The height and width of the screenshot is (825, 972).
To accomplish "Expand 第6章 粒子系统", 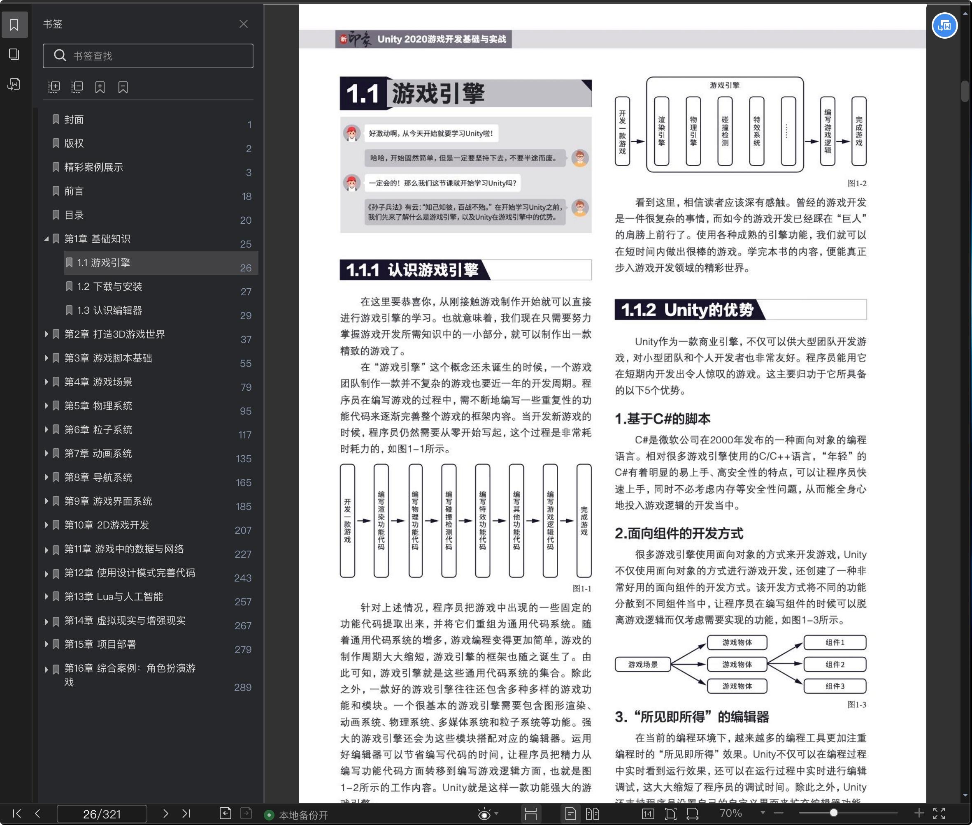I will (47, 430).
